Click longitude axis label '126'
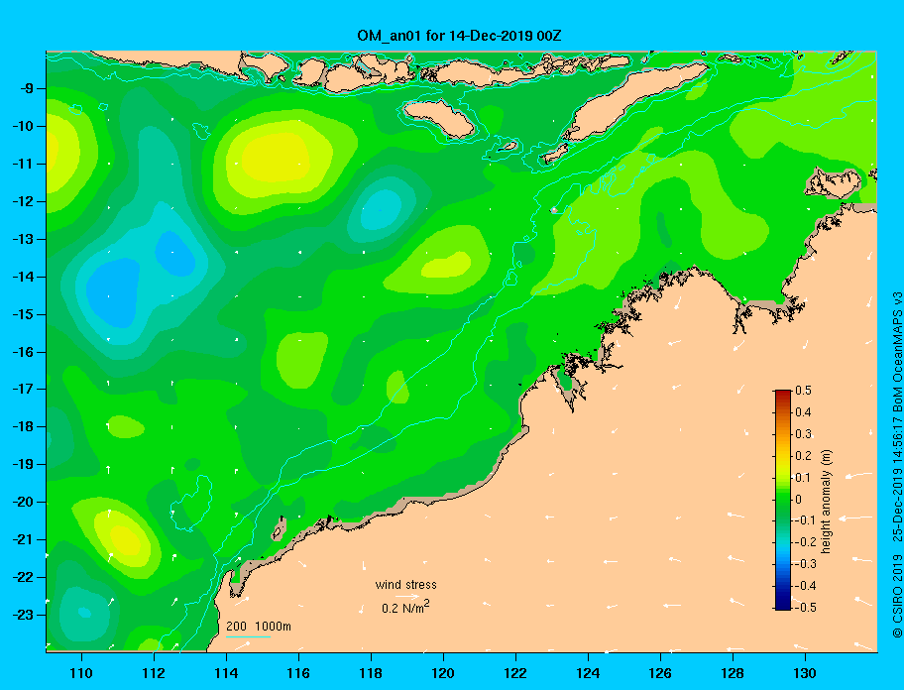This screenshot has height=690, width=904. point(660,673)
